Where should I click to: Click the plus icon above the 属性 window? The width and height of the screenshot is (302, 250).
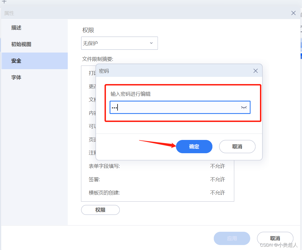[x=4, y=2]
